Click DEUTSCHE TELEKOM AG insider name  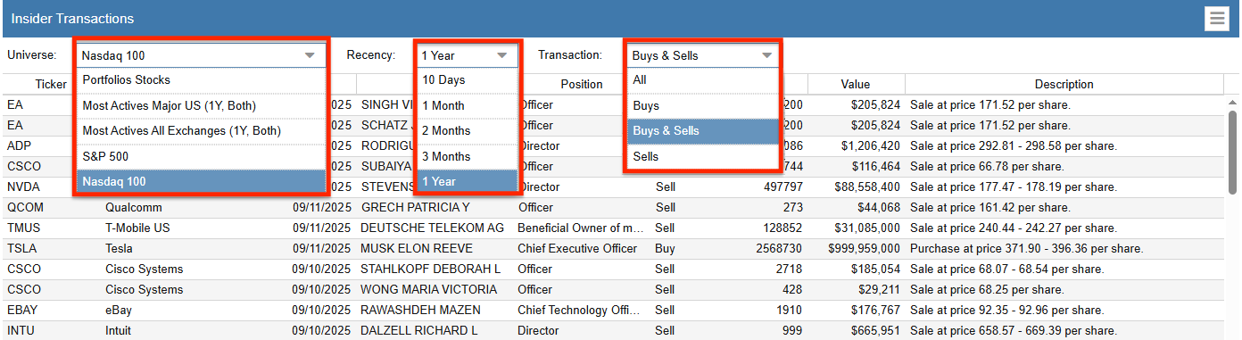point(432,228)
